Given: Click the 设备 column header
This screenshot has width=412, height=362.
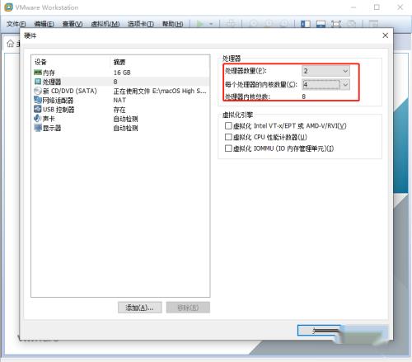Looking at the screenshot, I should [40, 62].
